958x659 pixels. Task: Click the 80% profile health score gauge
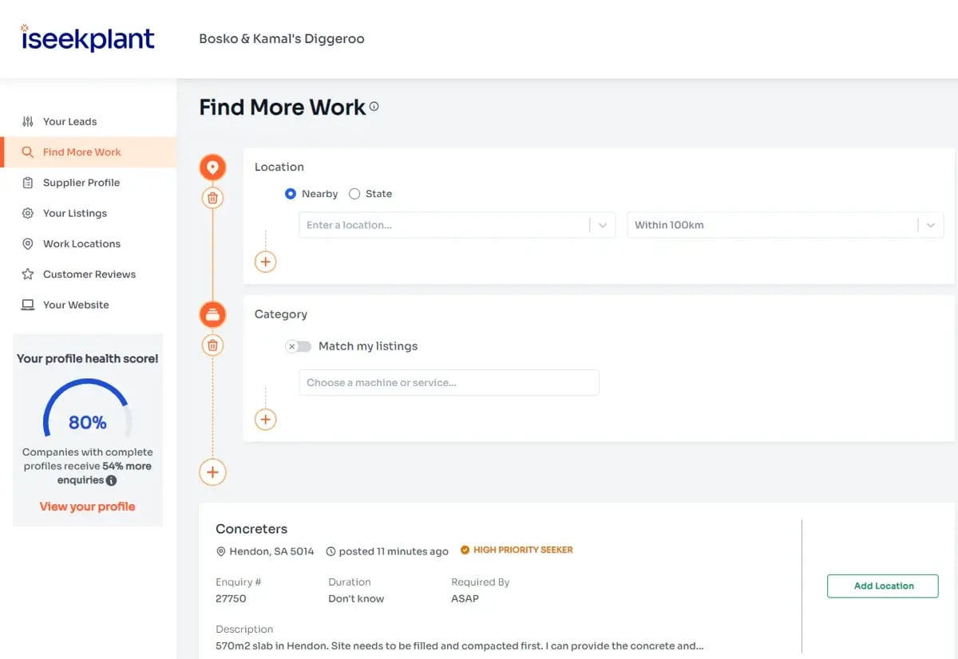click(x=88, y=407)
